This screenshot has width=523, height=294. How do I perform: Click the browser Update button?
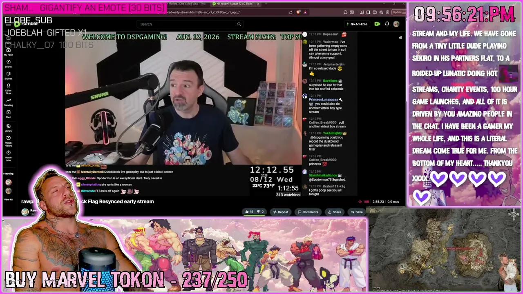pos(398,12)
